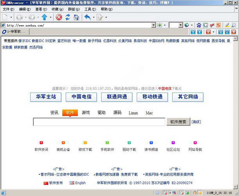Click the magnifier find-in-page icon
This screenshot has height=196, width=239.
pyautogui.click(x=234, y=25)
